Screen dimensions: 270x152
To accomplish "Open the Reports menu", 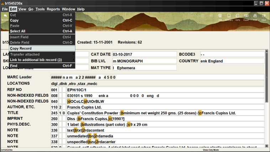I will click(53, 9).
